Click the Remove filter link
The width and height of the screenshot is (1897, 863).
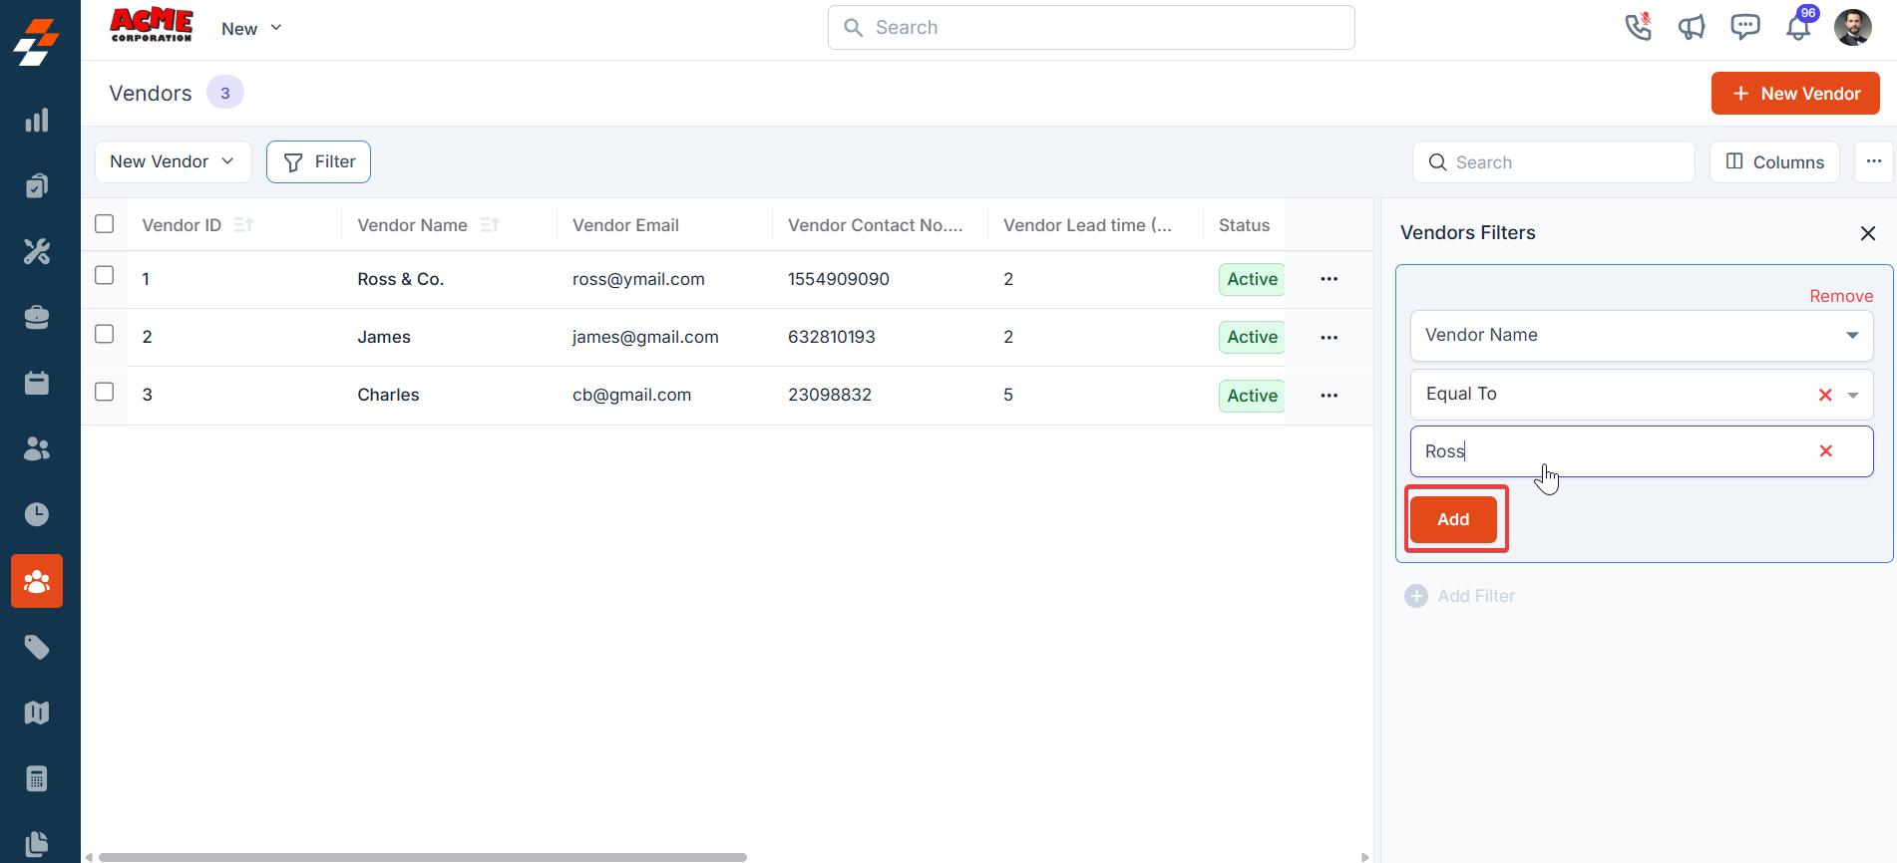(1841, 296)
